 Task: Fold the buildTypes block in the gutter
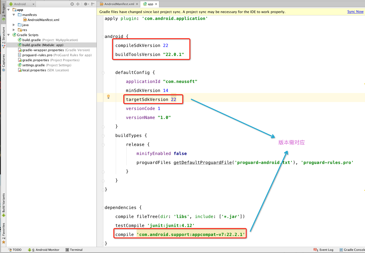[103, 136]
